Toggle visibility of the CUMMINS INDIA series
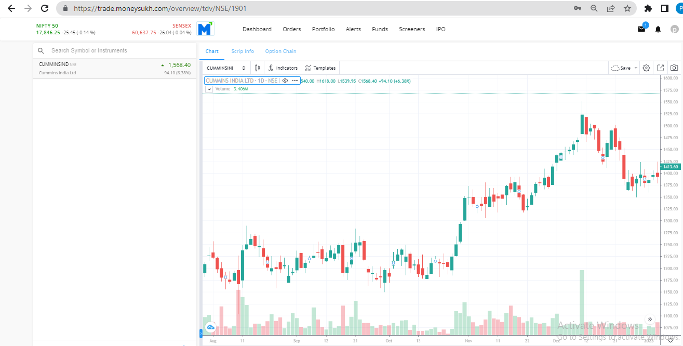The image size is (683, 346). (x=285, y=81)
